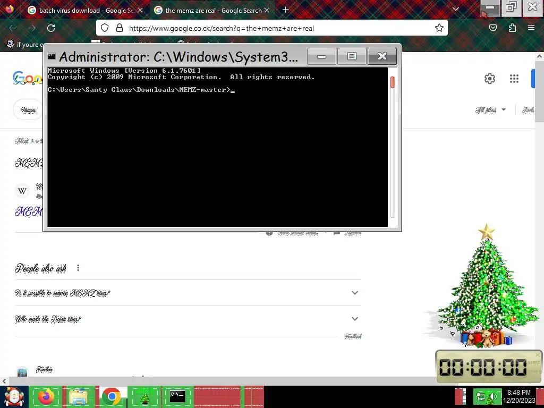Viewport: 544px width, 408px height.
Task: Expand 'Is it possible to remove MEMZ virus?'
Action: point(188,293)
